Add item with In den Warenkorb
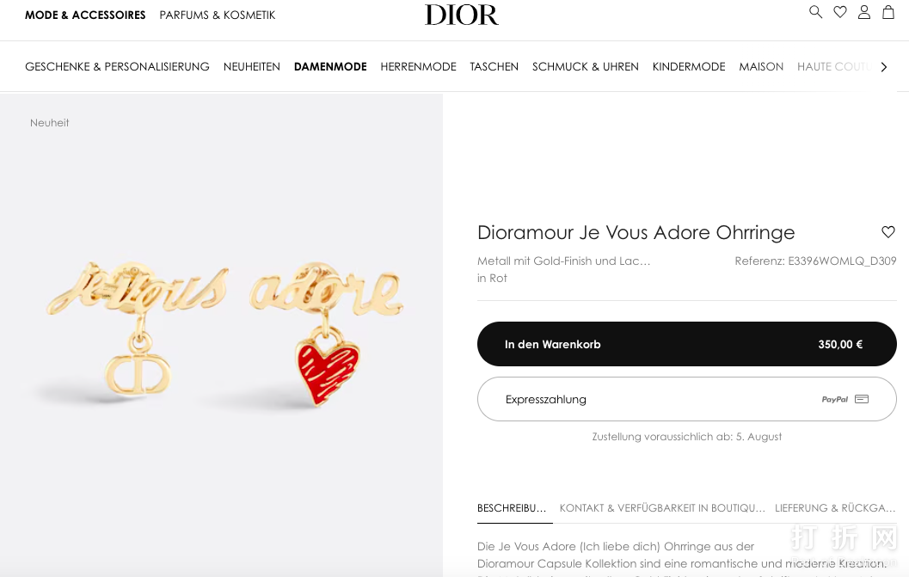909x577 pixels. coord(687,344)
